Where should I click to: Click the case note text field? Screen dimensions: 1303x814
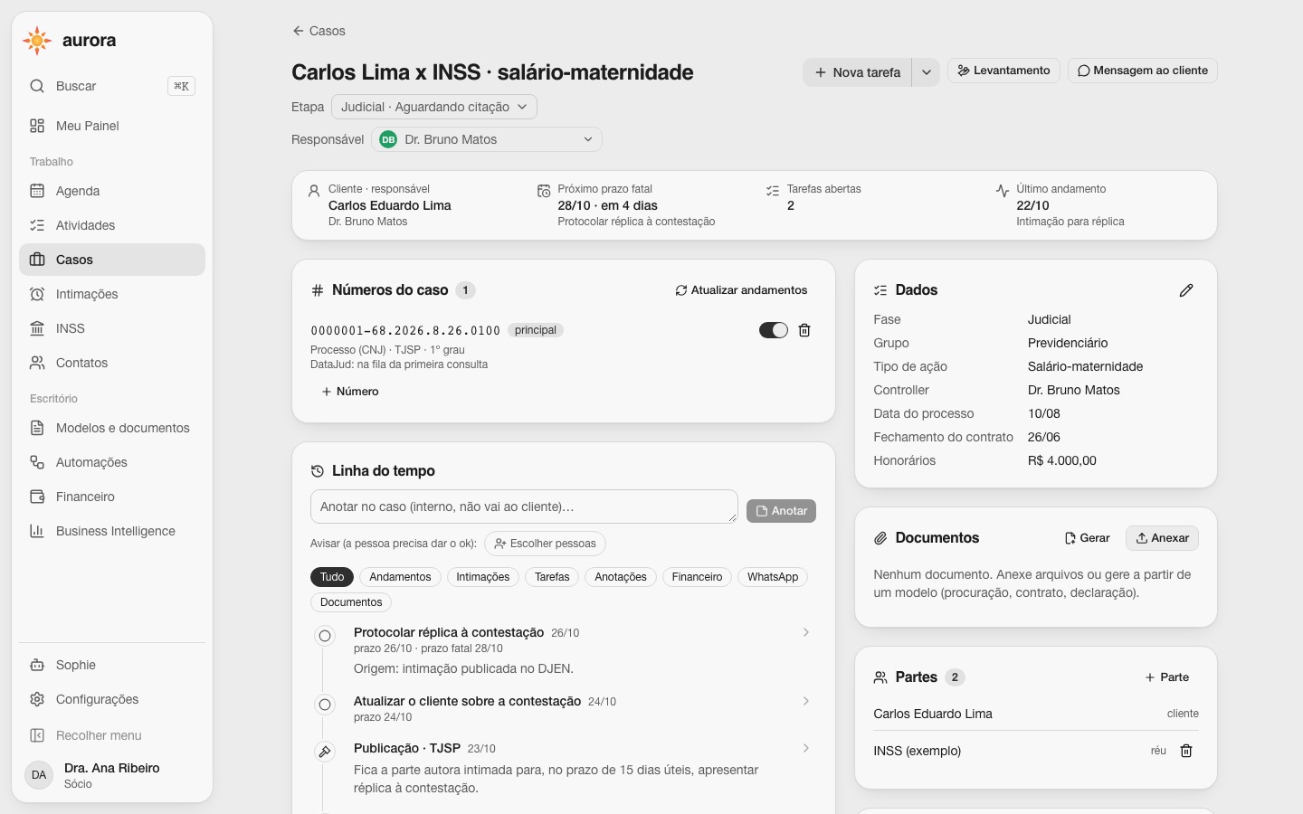(x=524, y=506)
